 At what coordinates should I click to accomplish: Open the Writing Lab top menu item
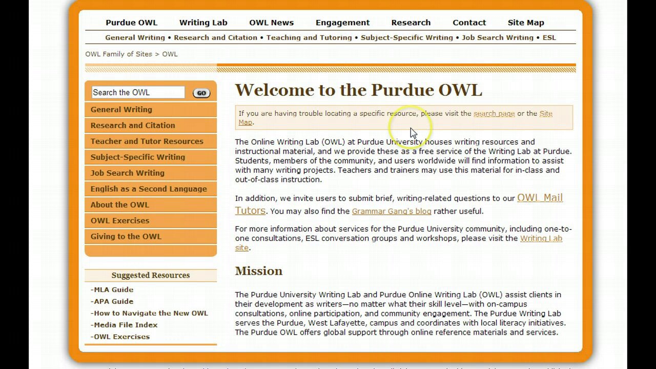pyautogui.click(x=203, y=23)
